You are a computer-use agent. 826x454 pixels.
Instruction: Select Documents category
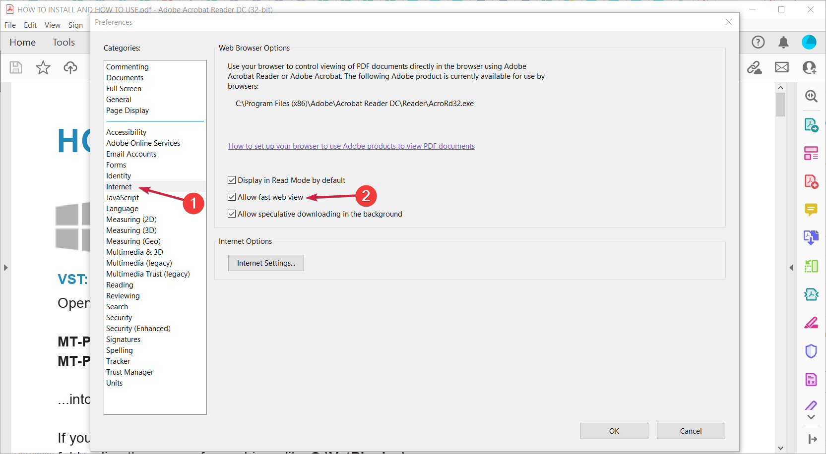[x=125, y=78]
